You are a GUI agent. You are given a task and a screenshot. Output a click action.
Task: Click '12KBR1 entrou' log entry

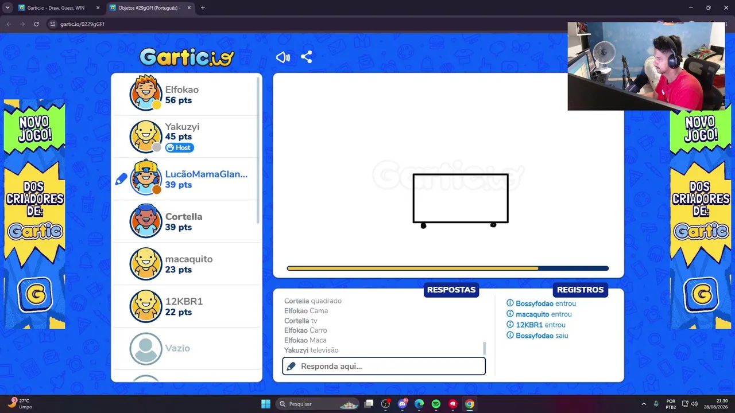(x=540, y=325)
